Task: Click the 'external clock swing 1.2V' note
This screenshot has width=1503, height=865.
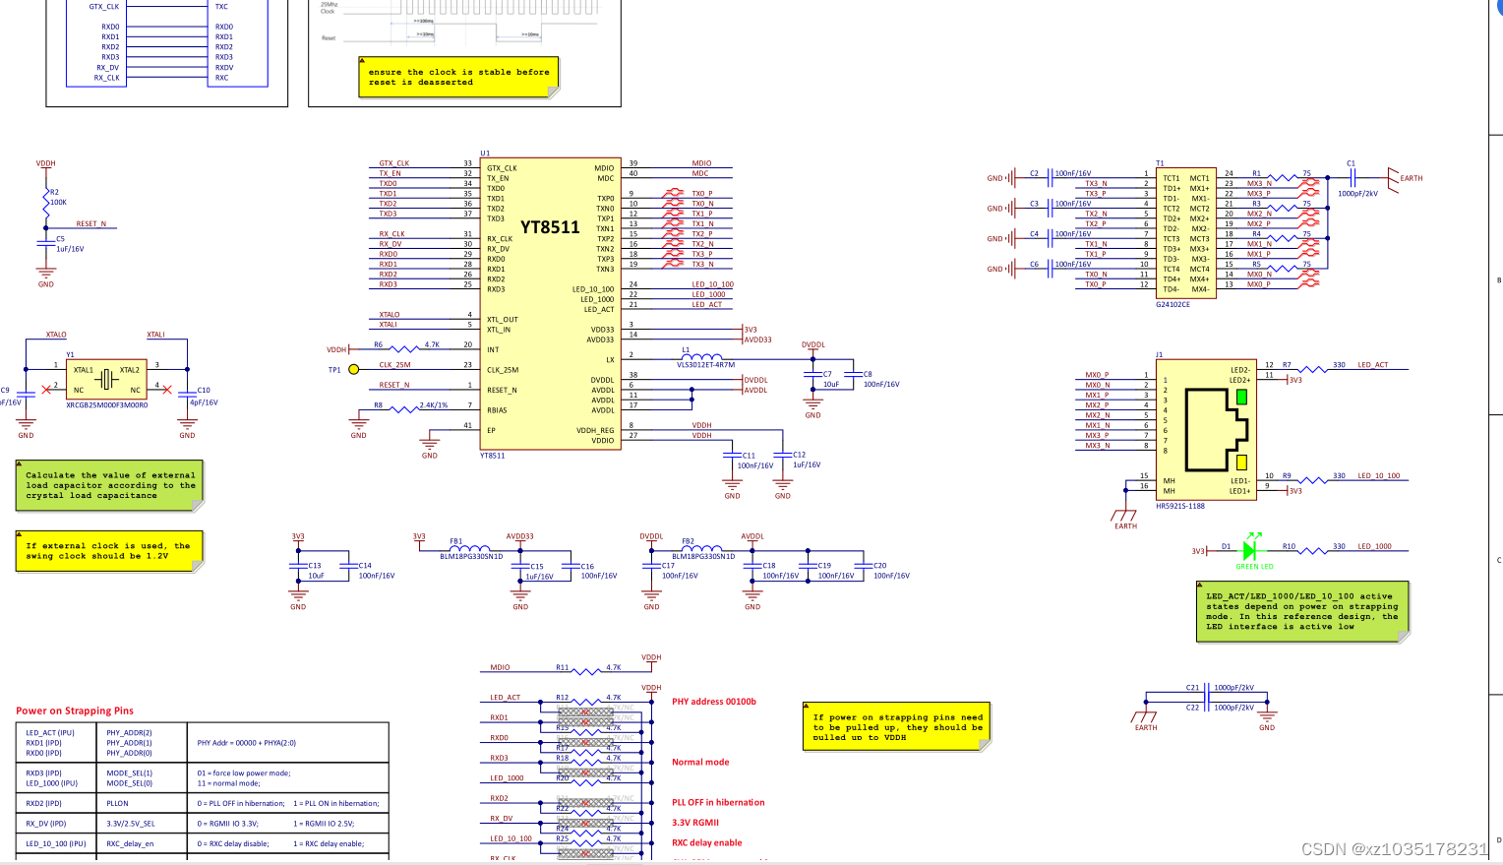Action: (108, 551)
